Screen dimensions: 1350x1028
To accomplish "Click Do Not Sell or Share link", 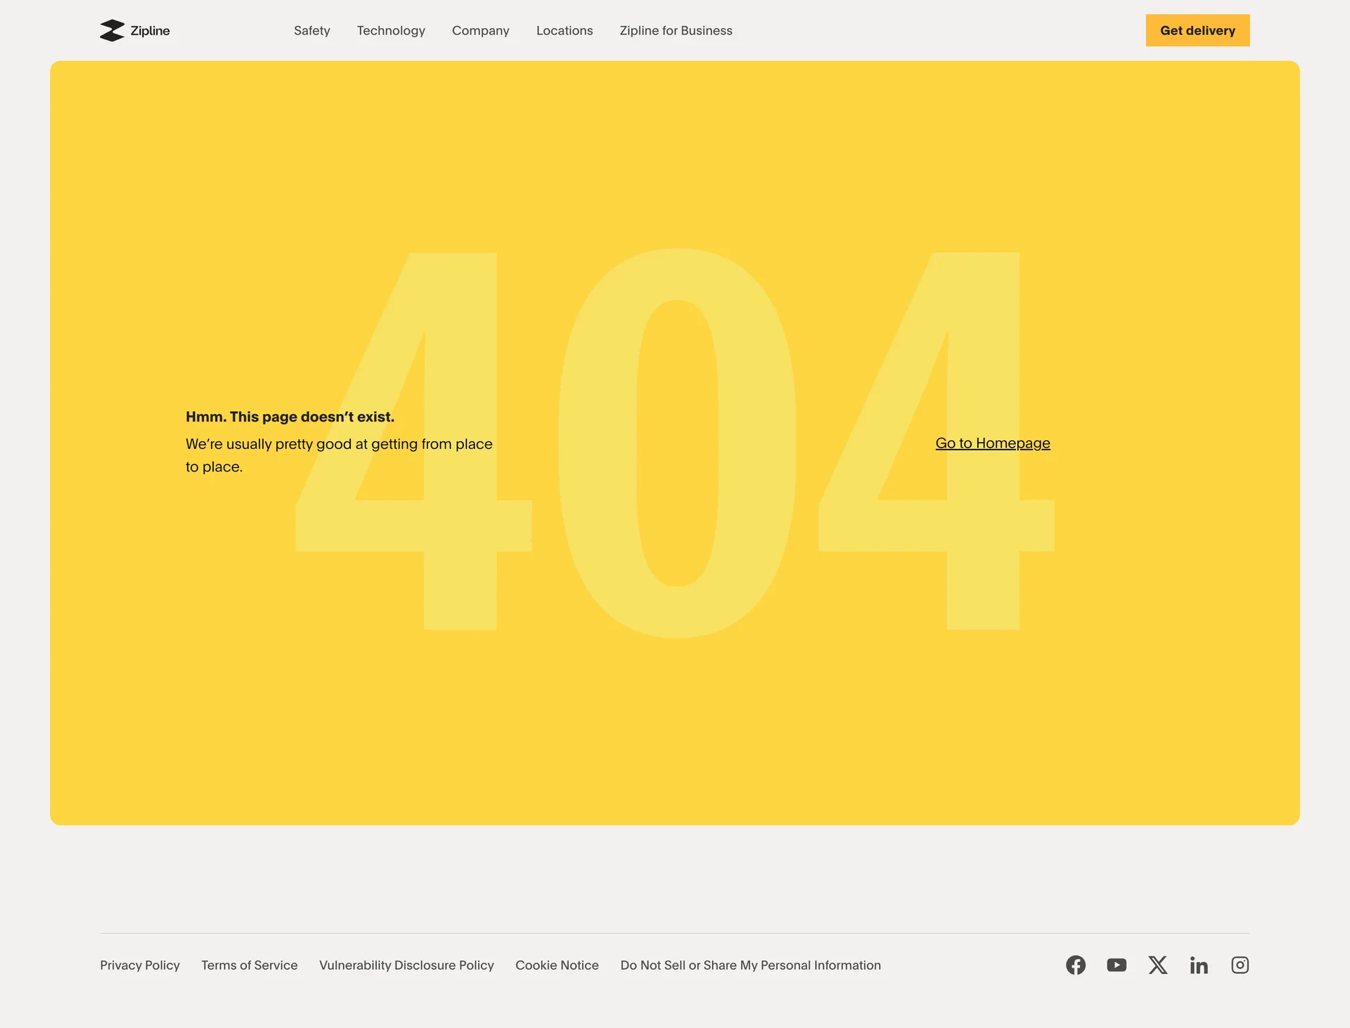I will pos(750,965).
